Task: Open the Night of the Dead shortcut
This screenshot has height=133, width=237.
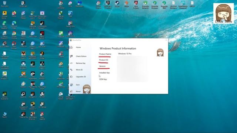Action: (x=33, y=85)
